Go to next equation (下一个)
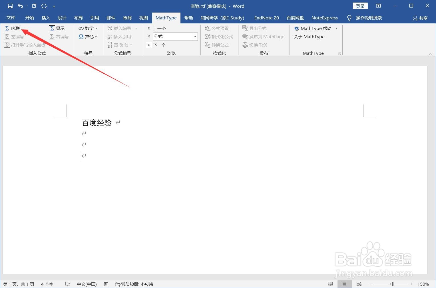Viewport: 436px width, 288px height. (x=156, y=45)
